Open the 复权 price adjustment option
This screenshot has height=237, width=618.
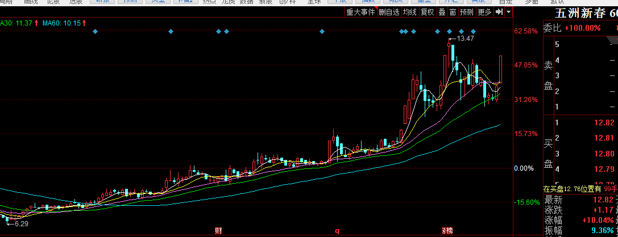coord(427,12)
